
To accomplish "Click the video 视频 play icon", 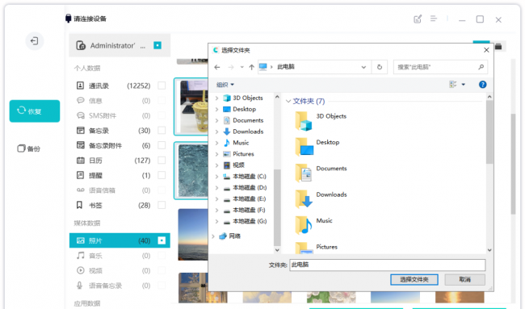I will pyautogui.click(x=80, y=270).
